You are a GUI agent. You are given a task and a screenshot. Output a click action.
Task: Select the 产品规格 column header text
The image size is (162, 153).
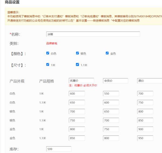coord(47,81)
